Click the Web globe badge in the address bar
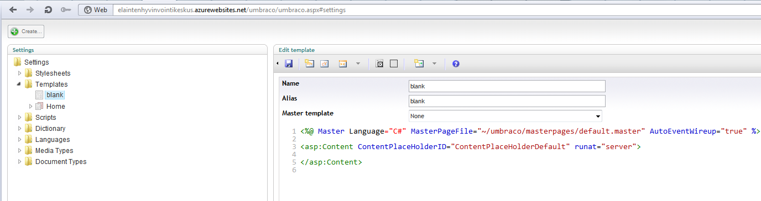This screenshot has height=201, width=761. [95, 10]
